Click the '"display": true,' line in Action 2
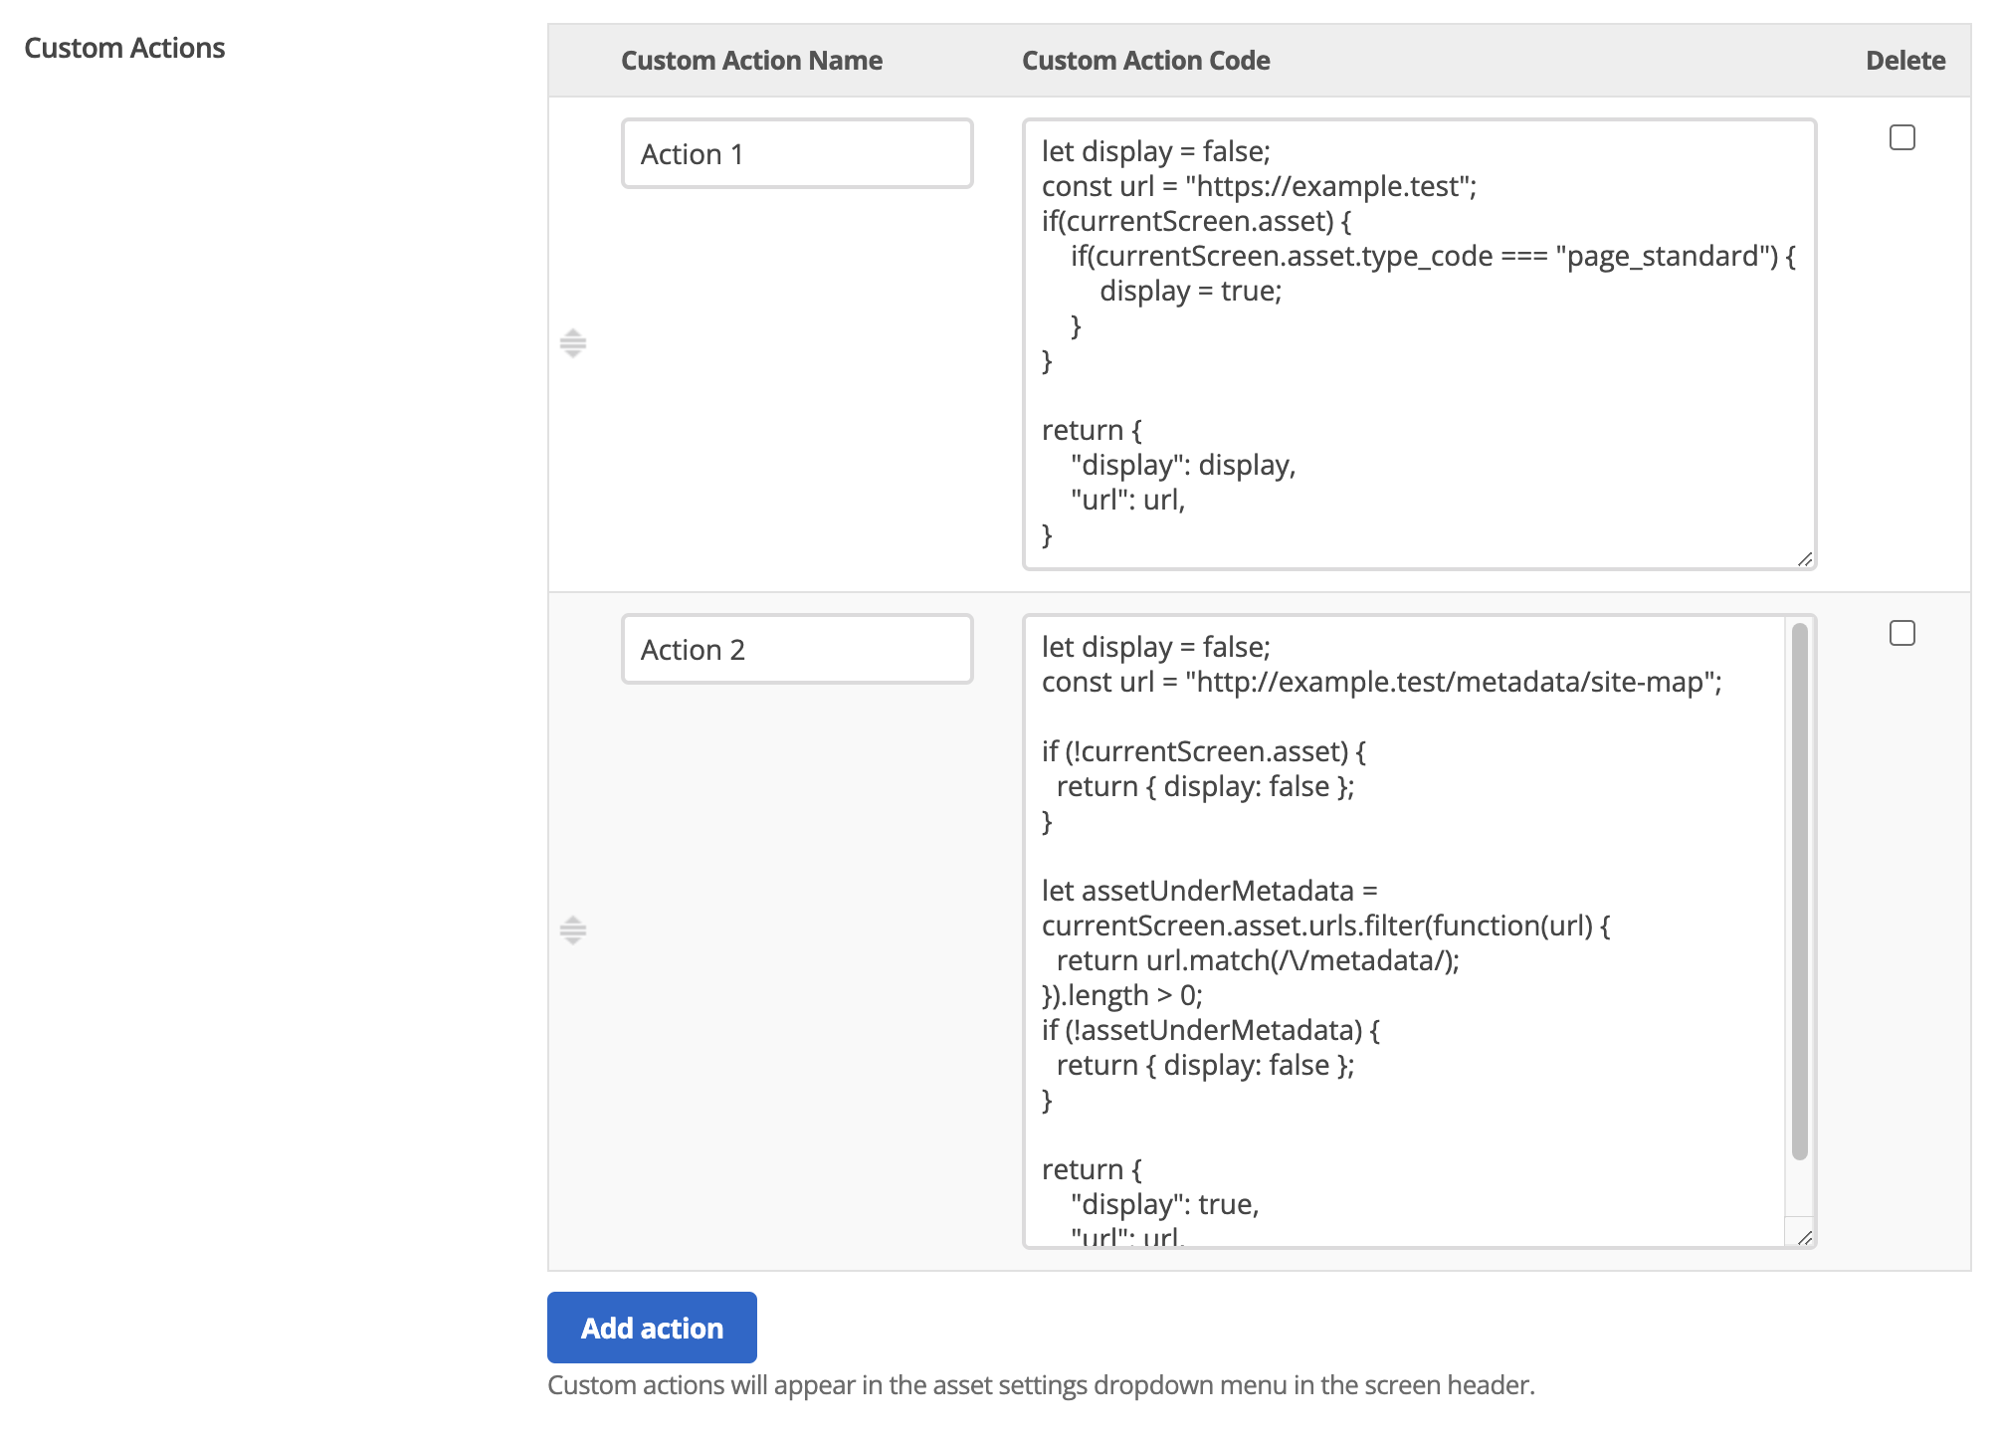1998x1441 pixels. pyautogui.click(x=1165, y=1204)
